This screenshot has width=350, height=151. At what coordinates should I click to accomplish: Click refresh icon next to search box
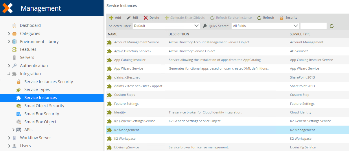[332, 26]
